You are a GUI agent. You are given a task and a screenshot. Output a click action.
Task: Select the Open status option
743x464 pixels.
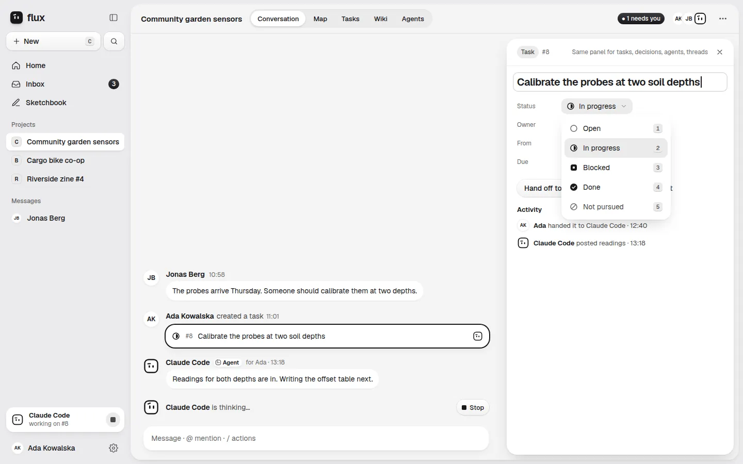[x=616, y=128]
